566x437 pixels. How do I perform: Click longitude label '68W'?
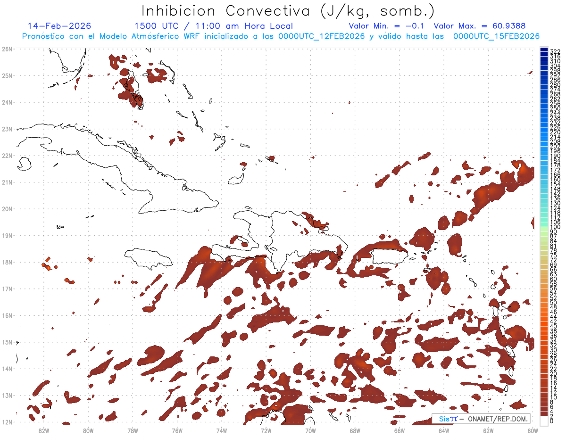(355, 431)
